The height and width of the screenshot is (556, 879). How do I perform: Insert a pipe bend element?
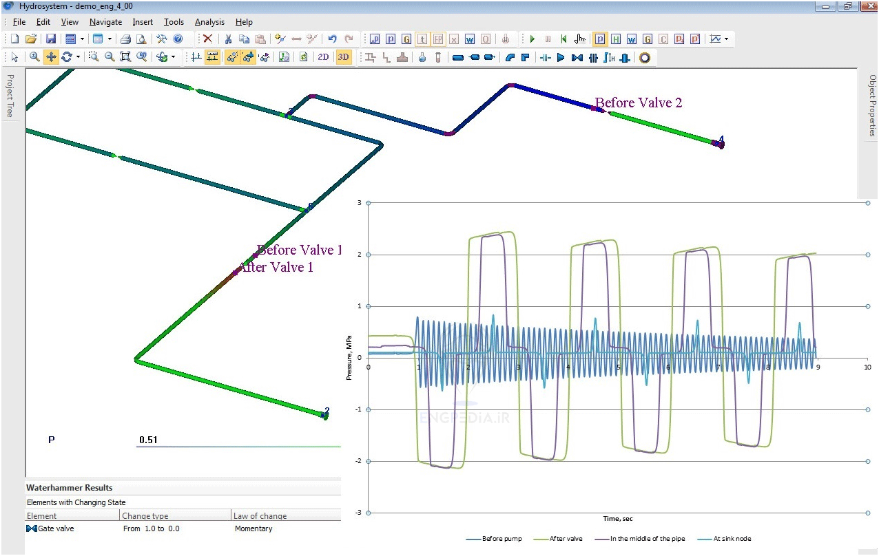pos(509,57)
